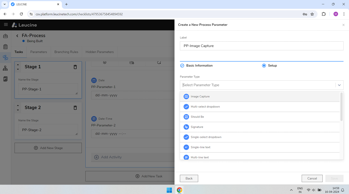Open Windows Start menu
The width and height of the screenshot is (349, 194).
tap(169, 190)
